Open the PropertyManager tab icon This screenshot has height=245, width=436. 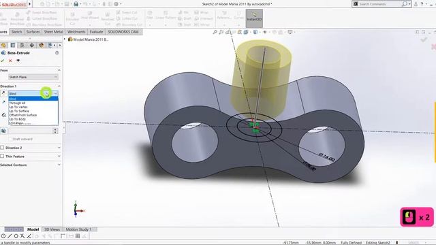click(x=13, y=46)
